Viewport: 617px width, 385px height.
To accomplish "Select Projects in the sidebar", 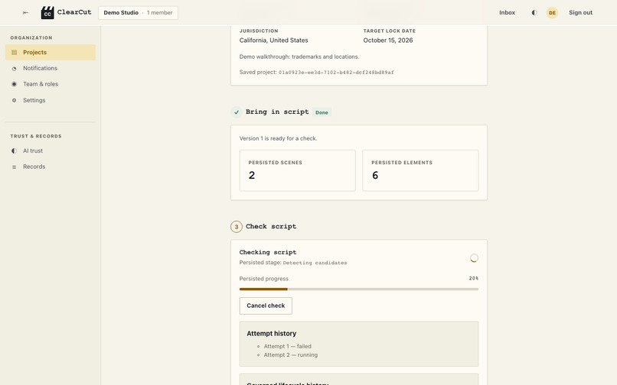I will 51,52.
